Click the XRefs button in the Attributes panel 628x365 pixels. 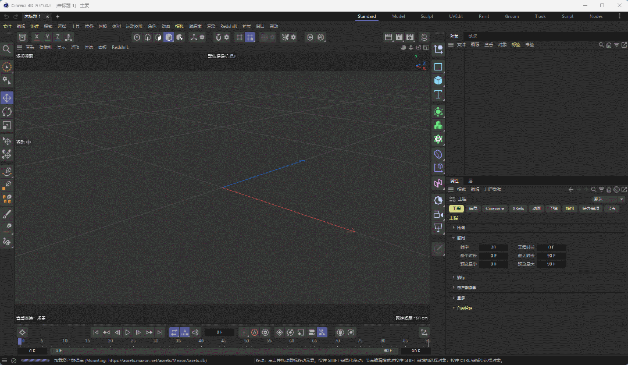point(518,208)
